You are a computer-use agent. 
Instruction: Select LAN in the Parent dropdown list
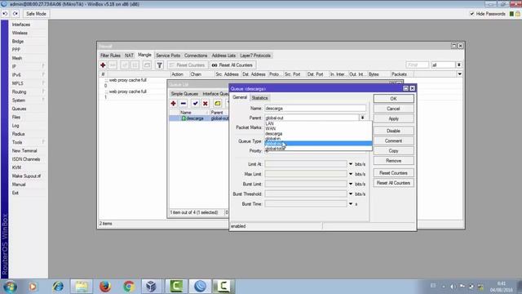tap(318, 123)
